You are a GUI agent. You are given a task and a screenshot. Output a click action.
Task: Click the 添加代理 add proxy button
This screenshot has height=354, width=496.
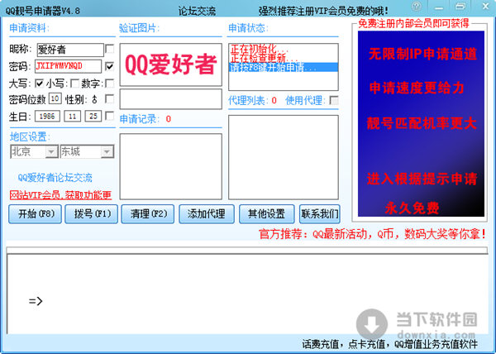click(207, 214)
